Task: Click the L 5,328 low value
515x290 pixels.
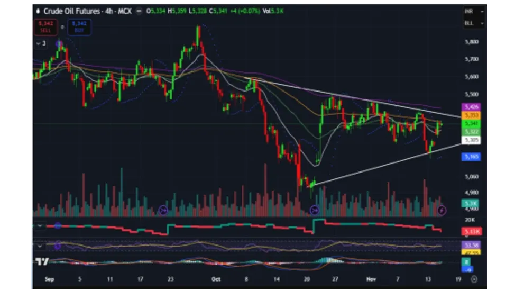Action: tap(198, 11)
